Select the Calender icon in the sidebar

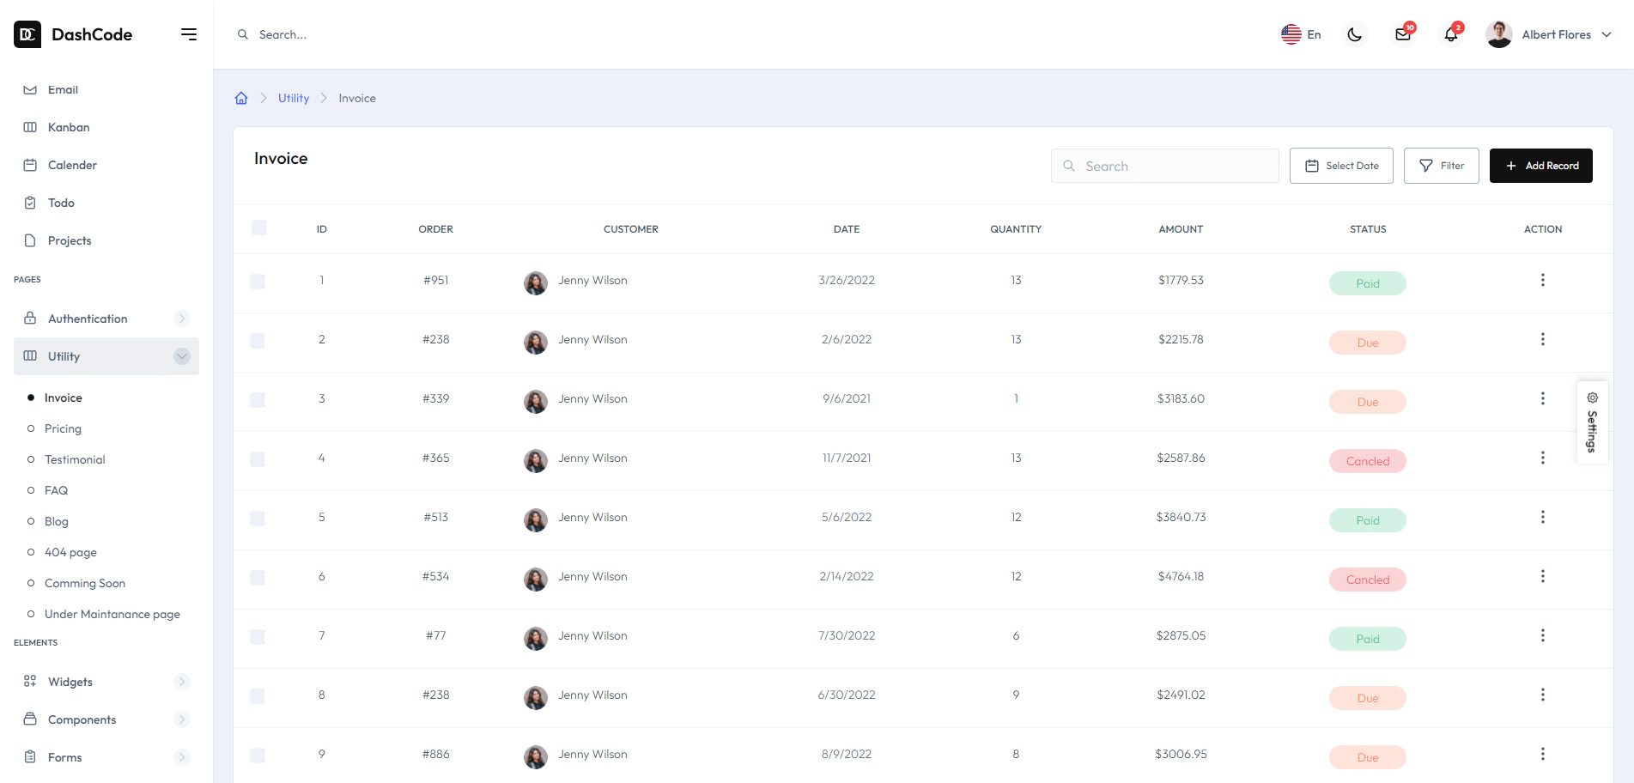(x=30, y=165)
